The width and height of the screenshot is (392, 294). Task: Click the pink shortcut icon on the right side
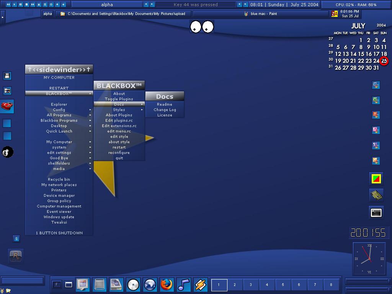point(376,130)
